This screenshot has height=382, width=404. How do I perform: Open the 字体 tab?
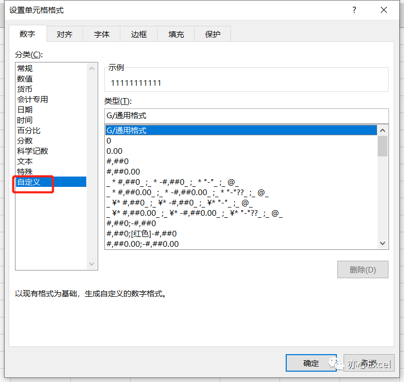coord(102,34)
